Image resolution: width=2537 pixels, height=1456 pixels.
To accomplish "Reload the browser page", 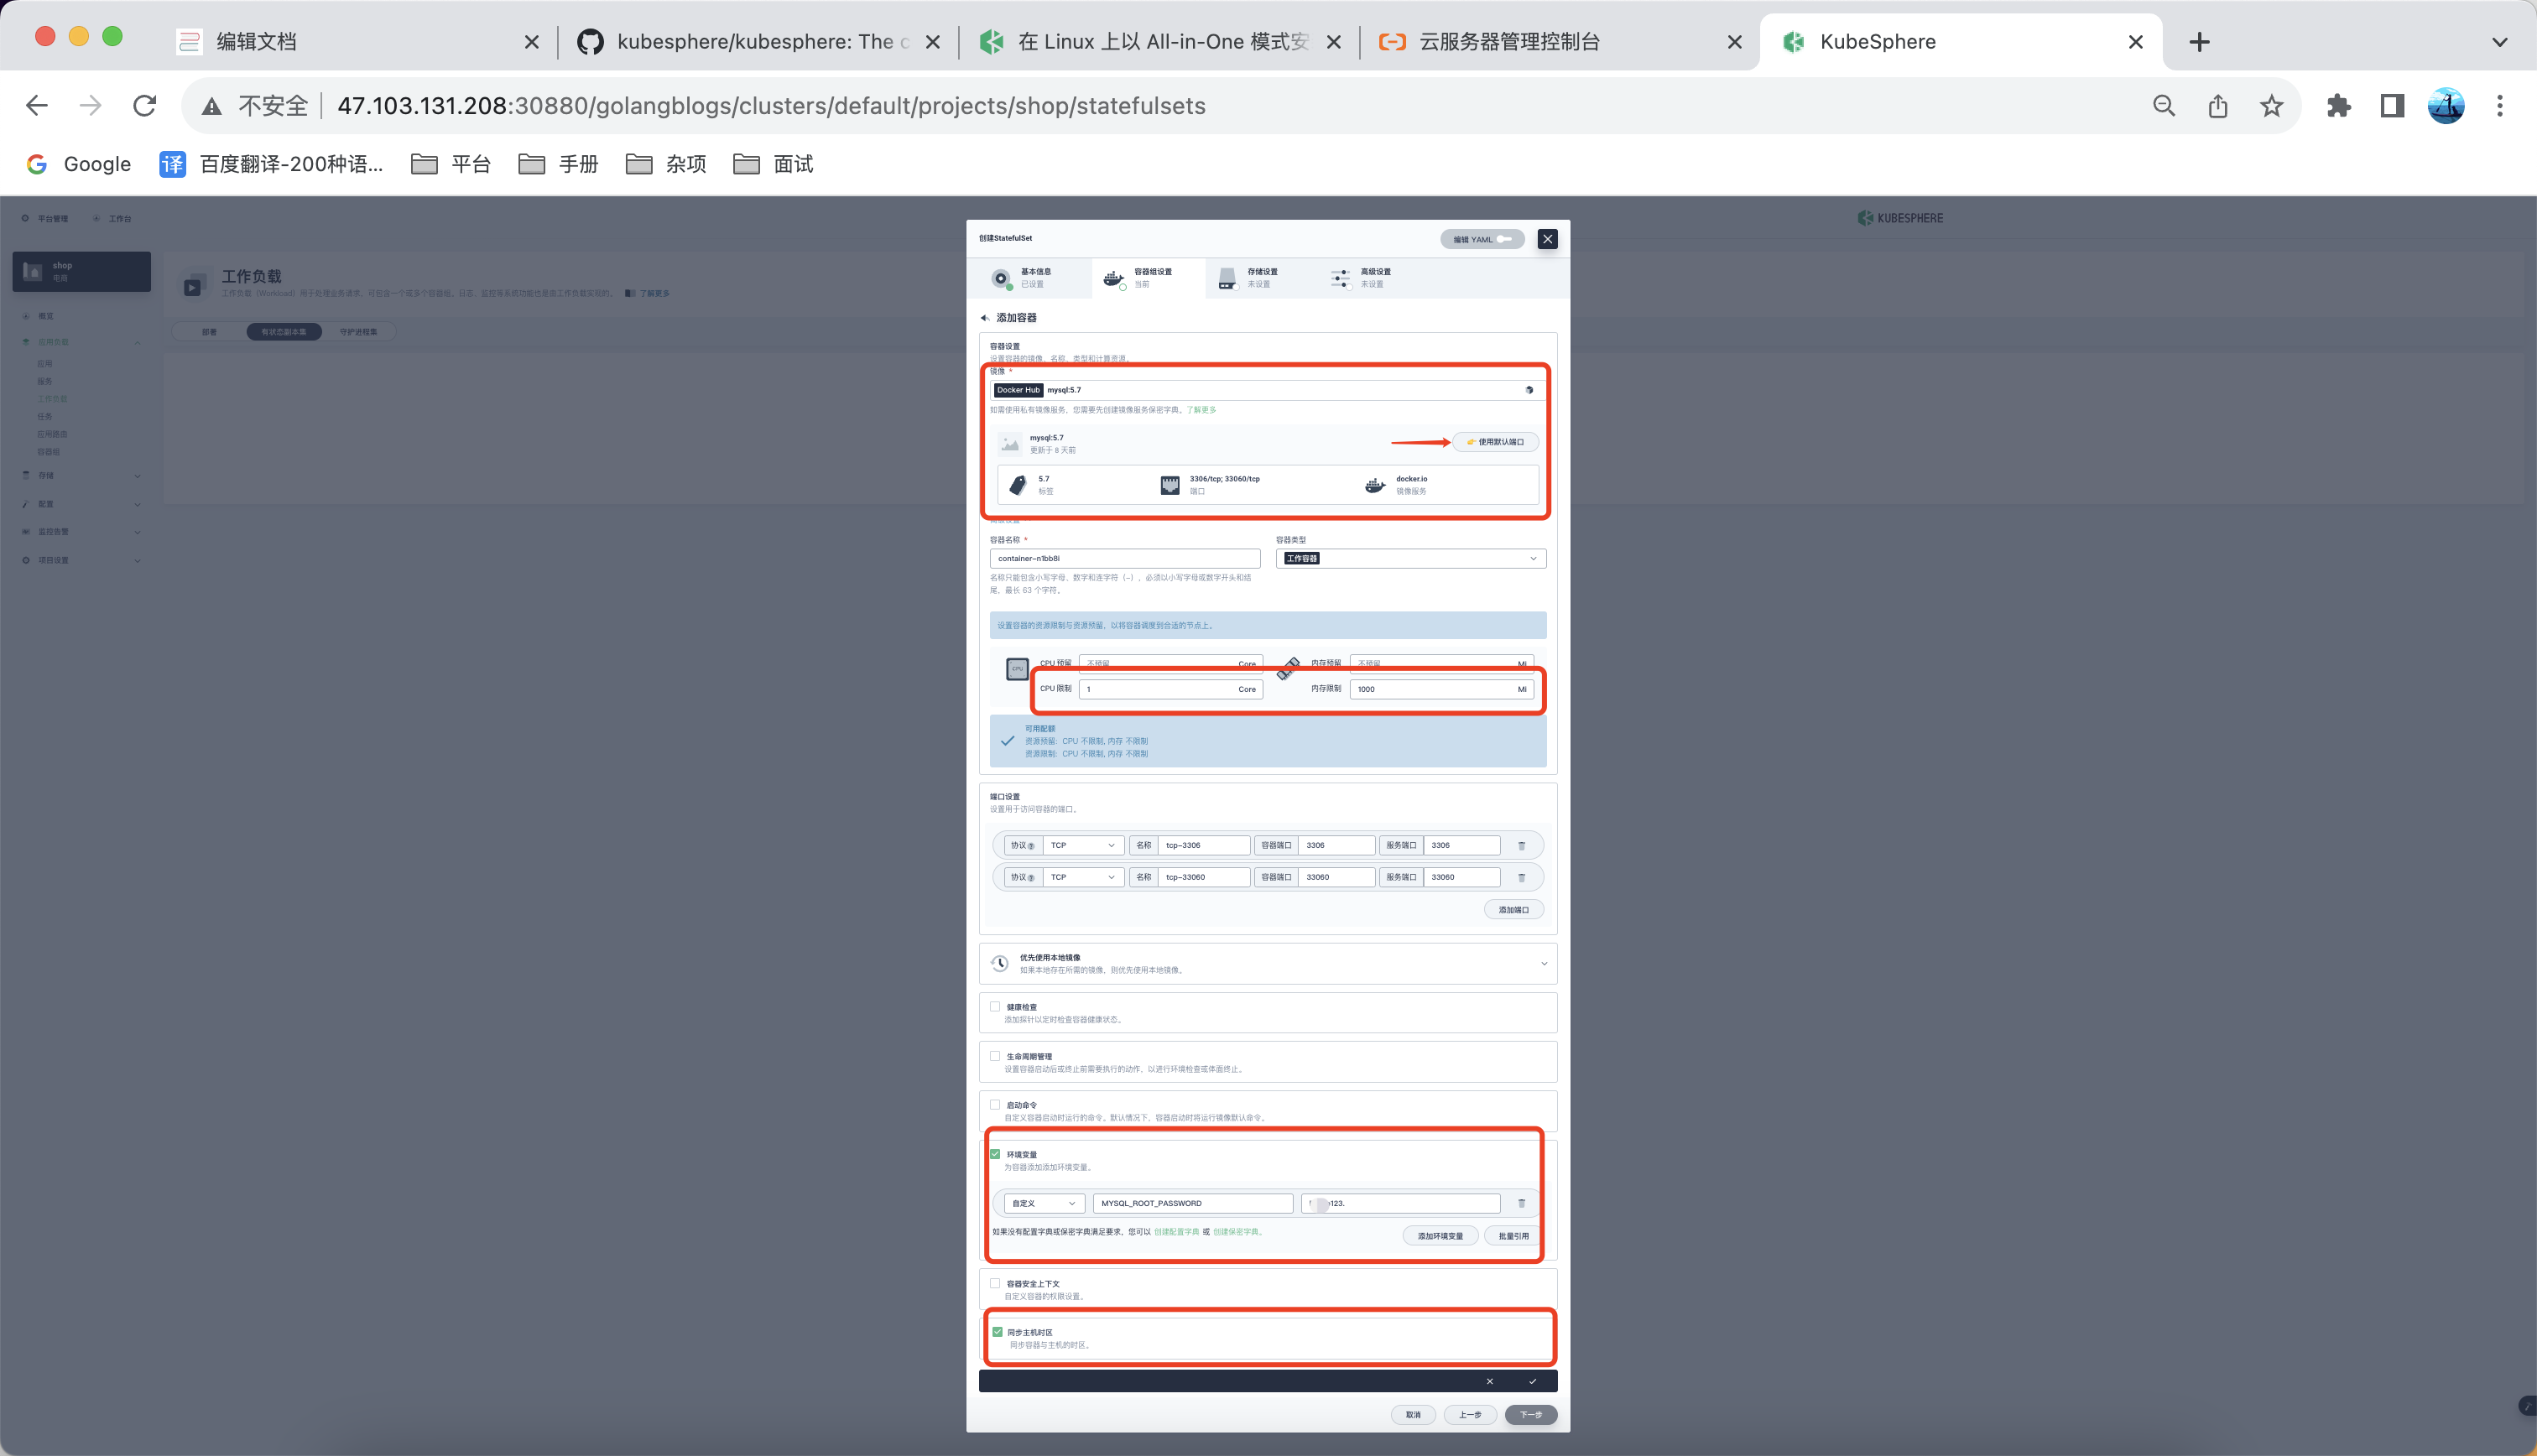I will click(145, 106).
